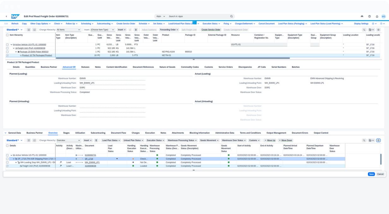389x214 pixels.
Task: Open the notifications bell
Action: click(377, 16)
